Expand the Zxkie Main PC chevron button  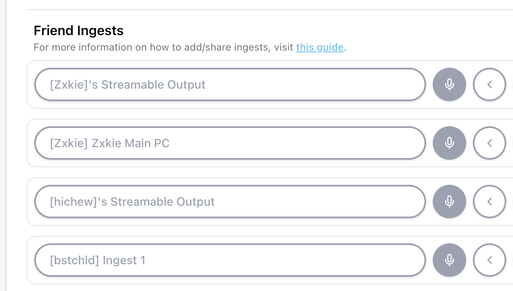tap(489, 143)
